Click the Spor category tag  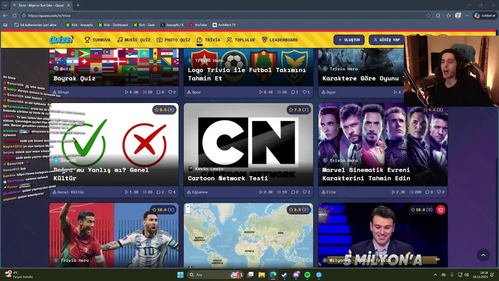pyautogui.click(x=194, y=92)
